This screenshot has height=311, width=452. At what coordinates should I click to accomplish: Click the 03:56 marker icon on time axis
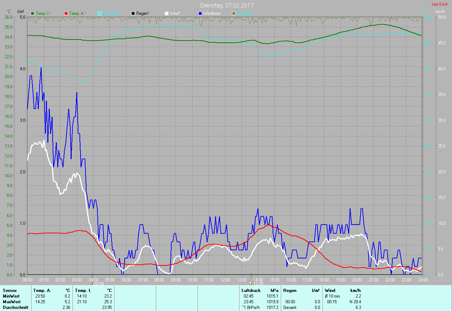point(92,283)
